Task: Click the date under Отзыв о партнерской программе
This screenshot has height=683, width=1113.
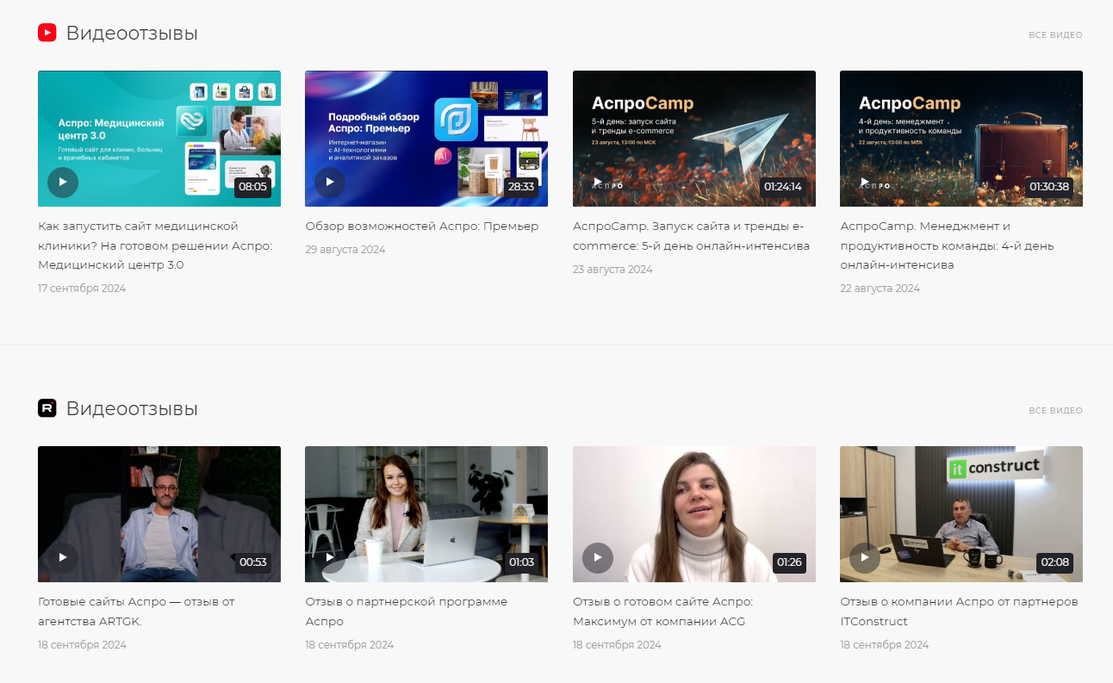Action: point(349,645)
